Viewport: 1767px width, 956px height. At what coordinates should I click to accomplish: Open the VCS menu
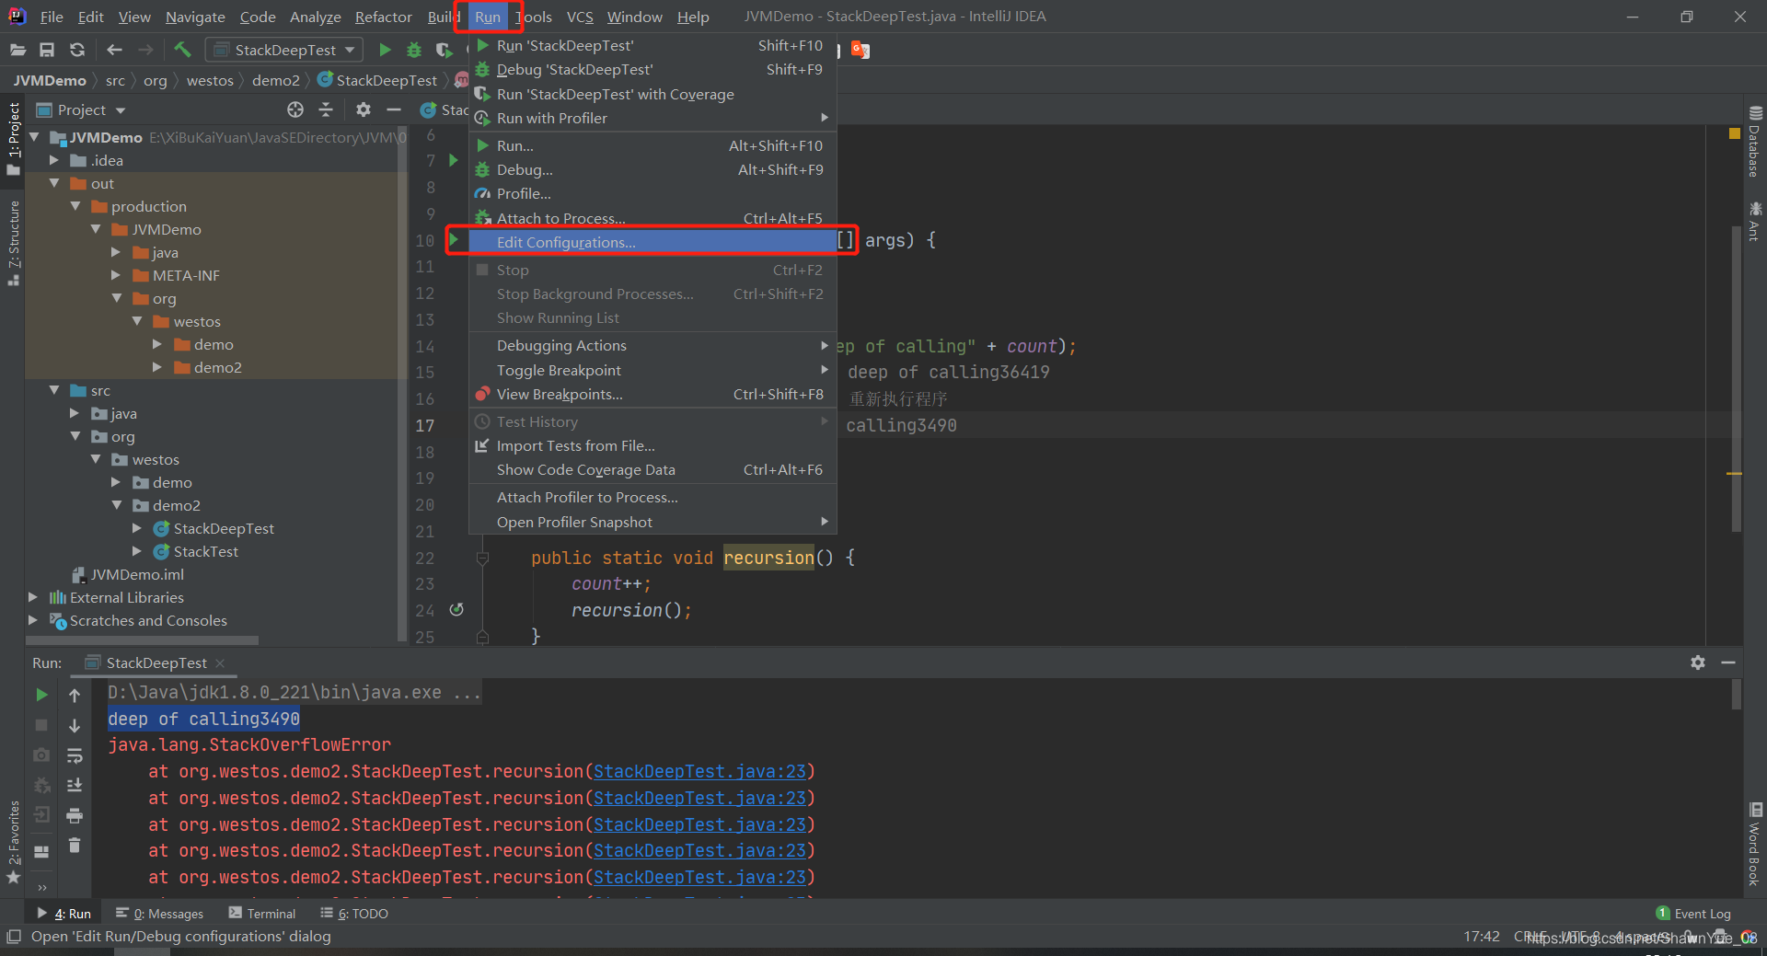tap(580, 17)
